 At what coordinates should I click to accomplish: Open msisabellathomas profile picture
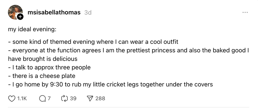click(x=15, y=12)
